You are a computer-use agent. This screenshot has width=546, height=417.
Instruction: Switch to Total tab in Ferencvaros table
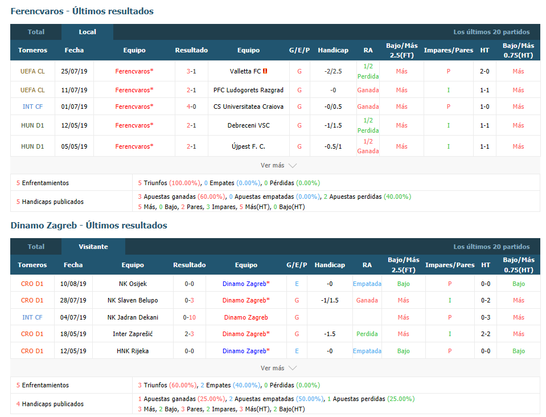point(36,32)
